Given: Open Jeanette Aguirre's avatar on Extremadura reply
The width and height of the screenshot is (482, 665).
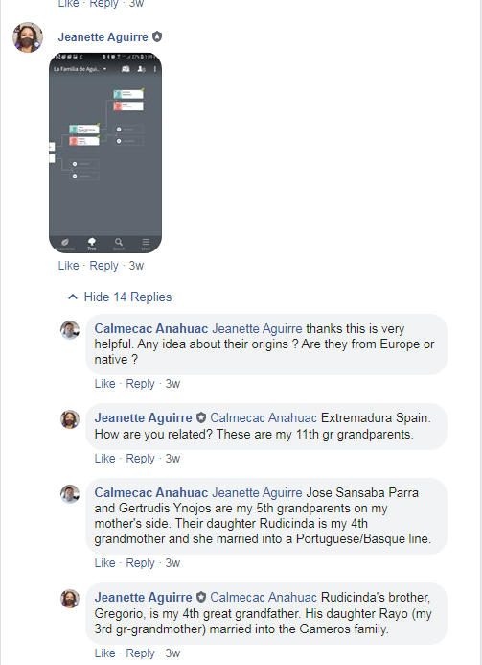Looking at the screenshot, I should coord(70,419).
